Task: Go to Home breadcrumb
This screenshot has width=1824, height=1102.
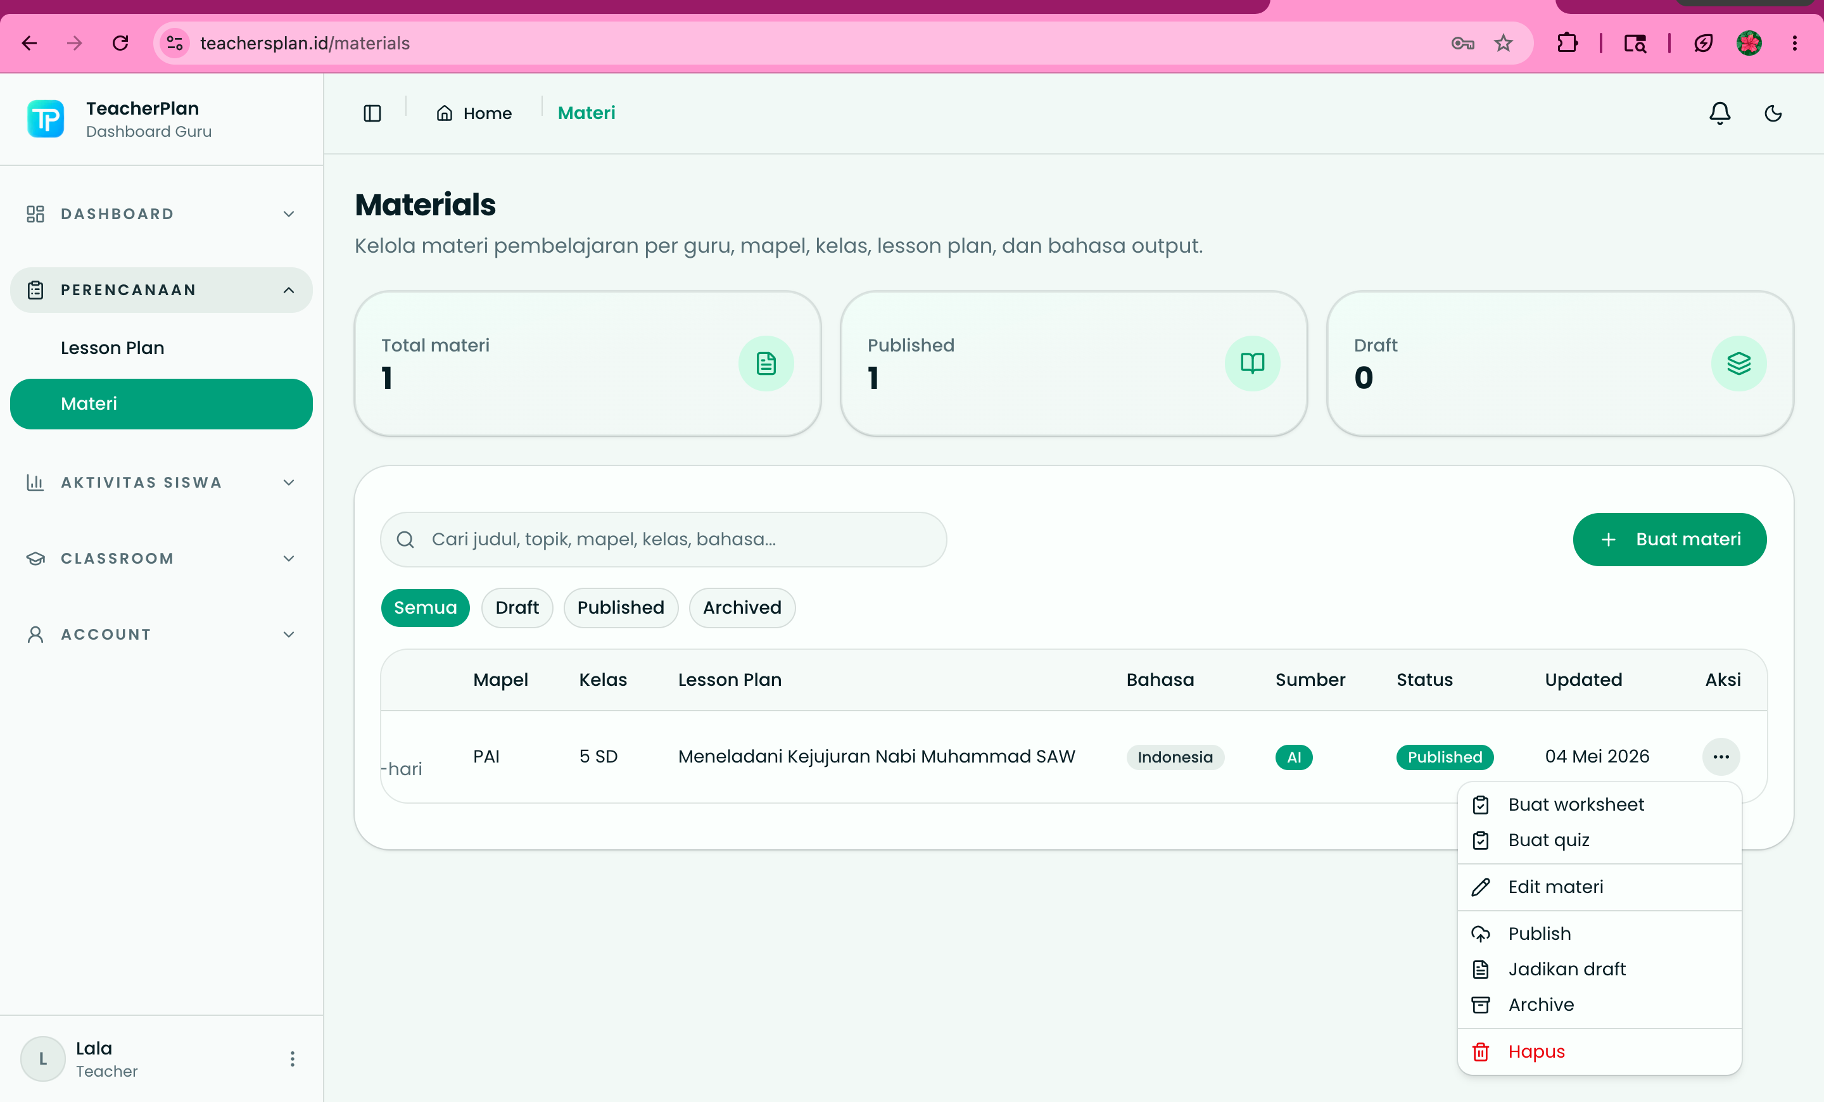Action: click(474, 113)
